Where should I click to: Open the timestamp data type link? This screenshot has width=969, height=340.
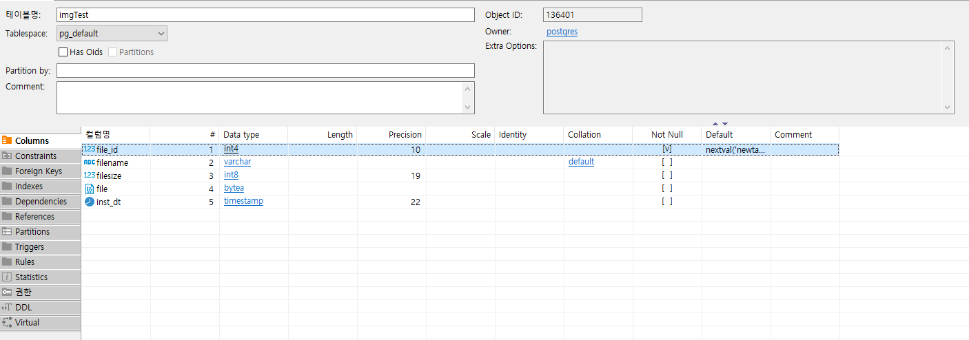[243, 201]
